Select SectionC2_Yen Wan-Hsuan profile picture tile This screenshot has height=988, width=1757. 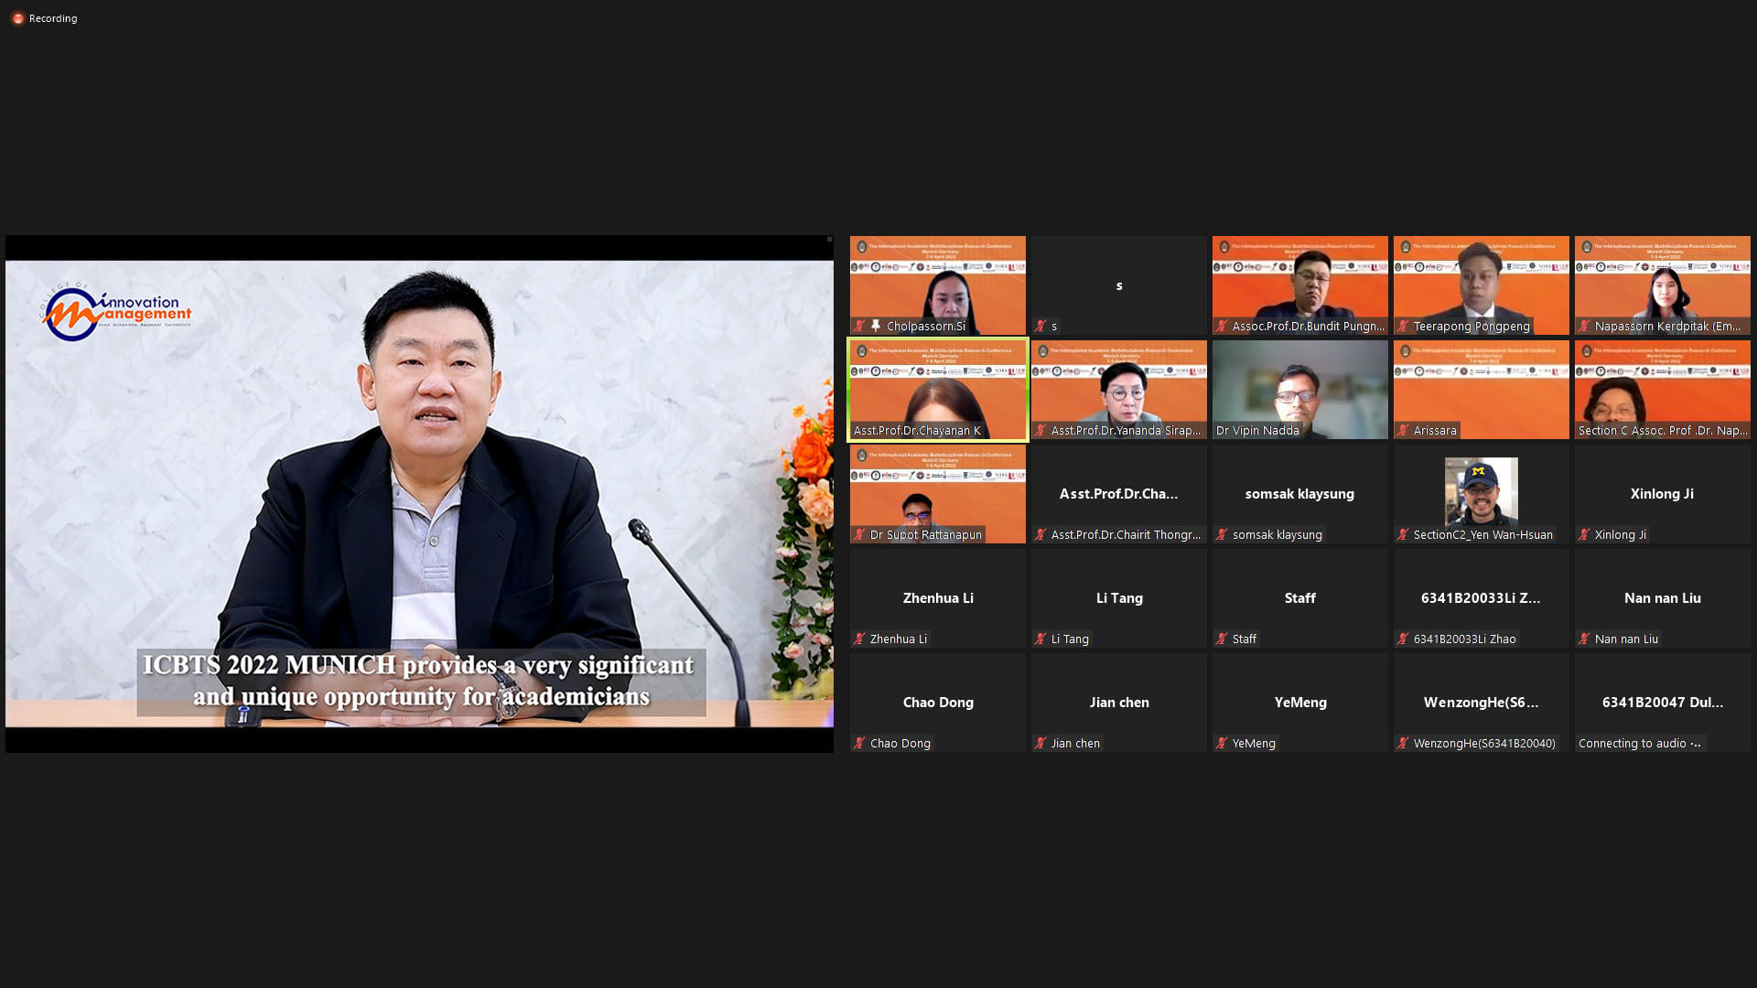click(1481, 490)
